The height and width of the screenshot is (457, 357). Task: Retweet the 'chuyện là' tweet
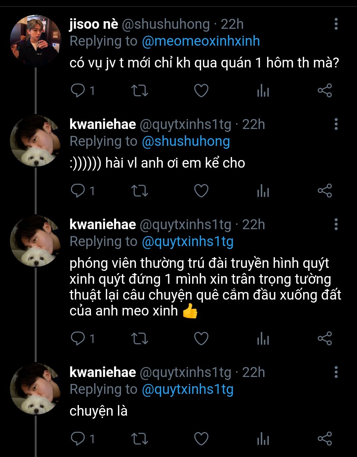pyautogui.click(x=139, y=439)
